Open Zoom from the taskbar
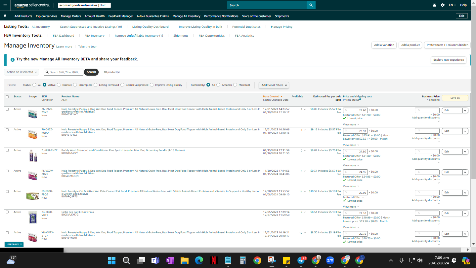 point(330,260)
